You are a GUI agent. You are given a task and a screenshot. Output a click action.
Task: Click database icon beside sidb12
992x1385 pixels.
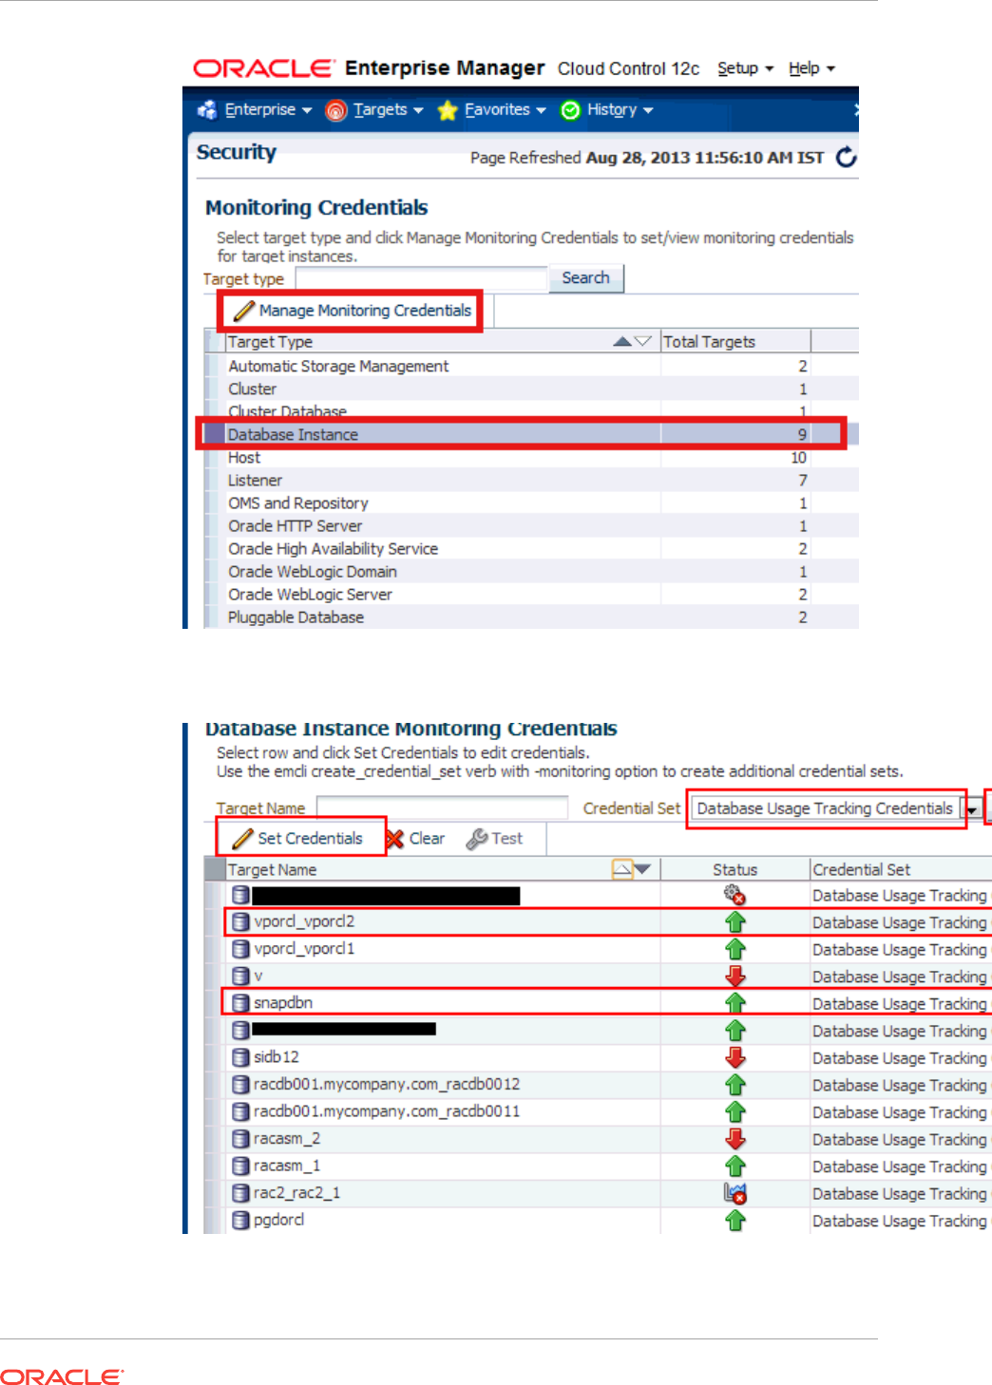tap(241, 1057)
